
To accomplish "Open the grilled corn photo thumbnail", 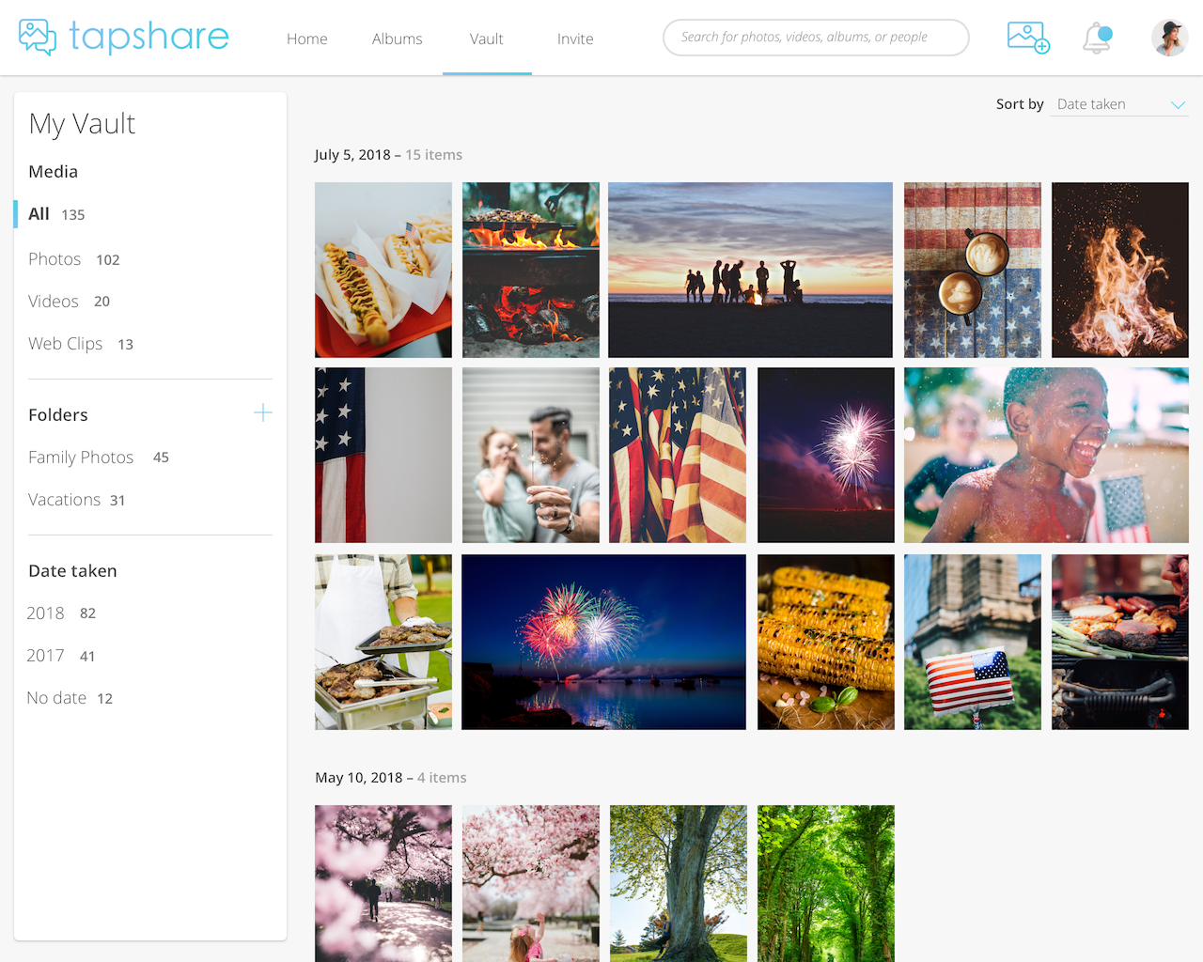I will click(826, 642).
